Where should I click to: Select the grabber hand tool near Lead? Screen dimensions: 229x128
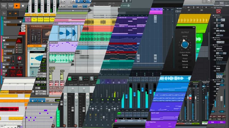click(x=42, y=100)
